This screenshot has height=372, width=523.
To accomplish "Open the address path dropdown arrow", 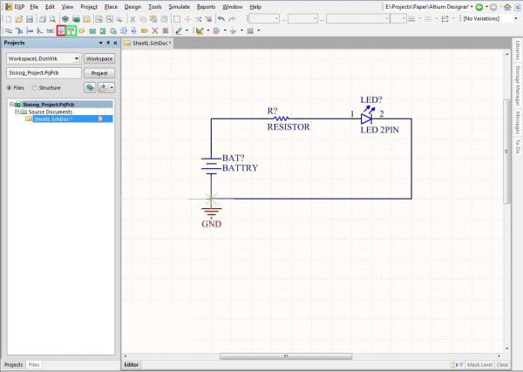I will pos(472,7).
